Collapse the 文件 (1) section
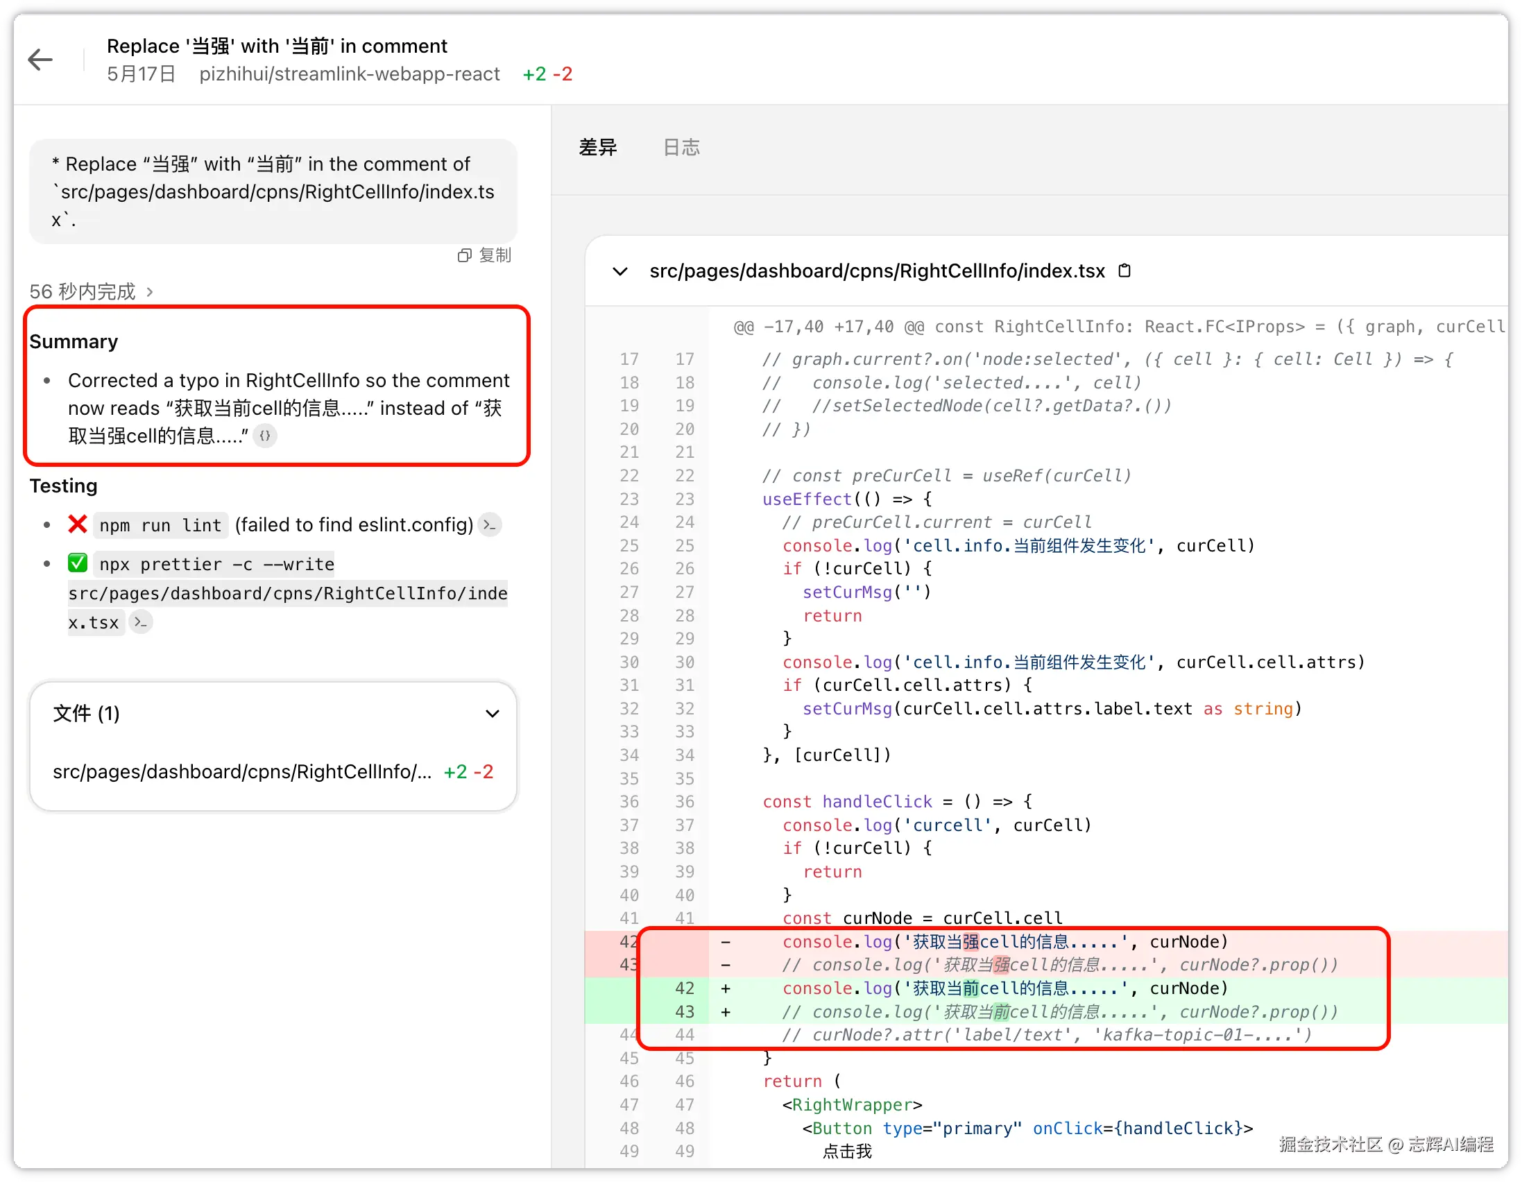Image resolution: width=1522 pixels, height=1182 pixels. [492, 714]
